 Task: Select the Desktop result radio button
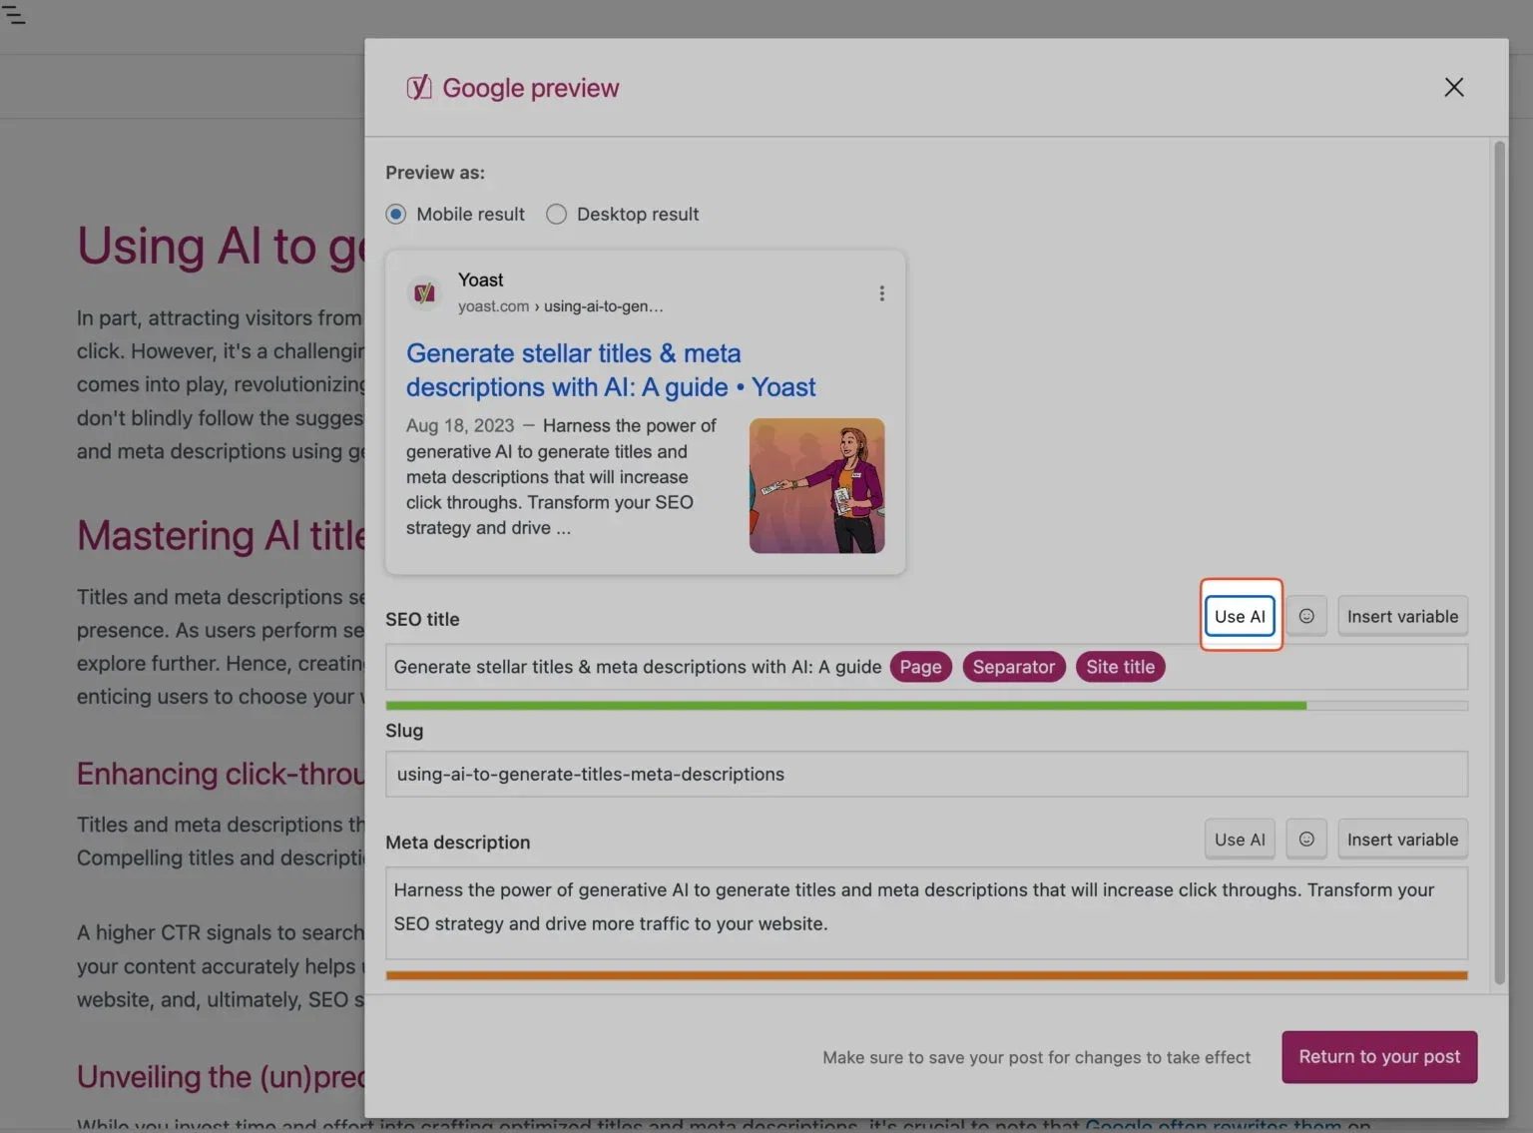click(557, 215)
